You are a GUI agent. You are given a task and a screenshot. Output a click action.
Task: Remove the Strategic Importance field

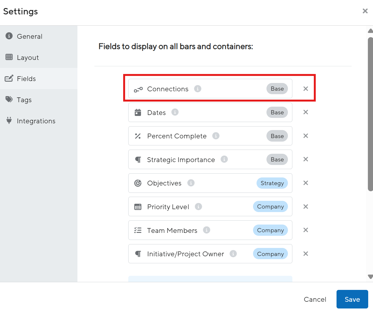point(306,159)
